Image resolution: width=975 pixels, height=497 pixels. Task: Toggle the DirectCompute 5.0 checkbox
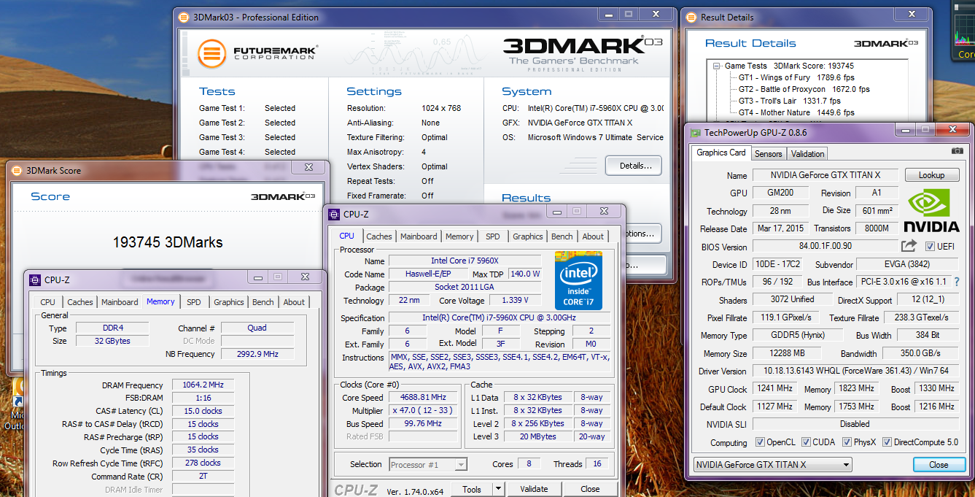click(x=887, y=442)
